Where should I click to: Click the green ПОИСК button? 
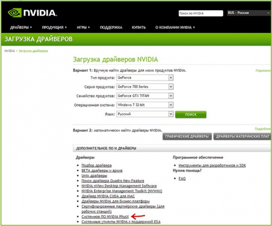(x=191, y=114)
